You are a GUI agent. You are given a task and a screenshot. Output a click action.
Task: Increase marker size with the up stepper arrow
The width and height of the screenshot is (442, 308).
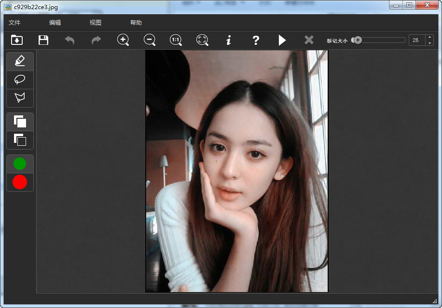click(x=429, y=37)
